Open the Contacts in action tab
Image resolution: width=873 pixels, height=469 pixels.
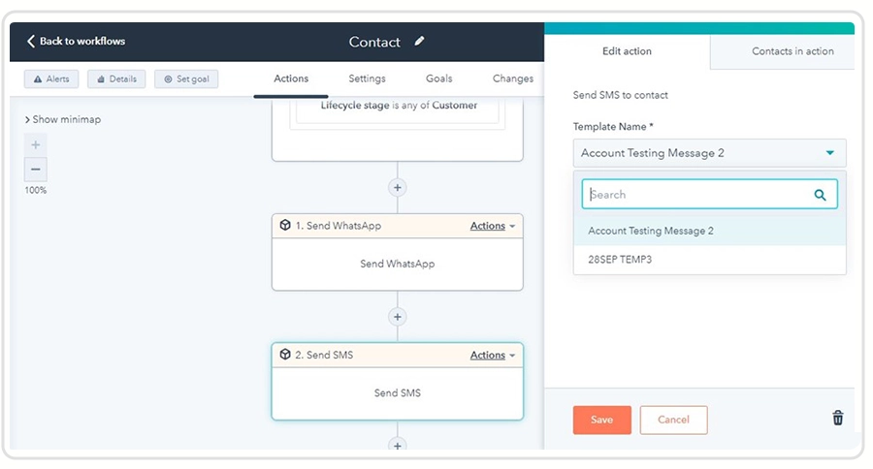(792, 51)
